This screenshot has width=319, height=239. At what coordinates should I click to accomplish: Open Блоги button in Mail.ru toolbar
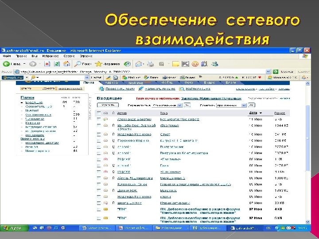pos(151,77)
